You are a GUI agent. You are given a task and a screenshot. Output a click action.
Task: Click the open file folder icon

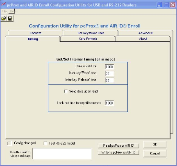pyautogui.click(x=4, y=18)
